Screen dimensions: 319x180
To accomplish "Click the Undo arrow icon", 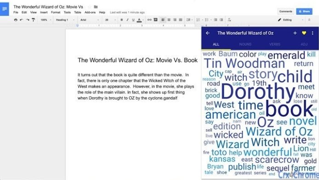I will click(x=22, y=20).
